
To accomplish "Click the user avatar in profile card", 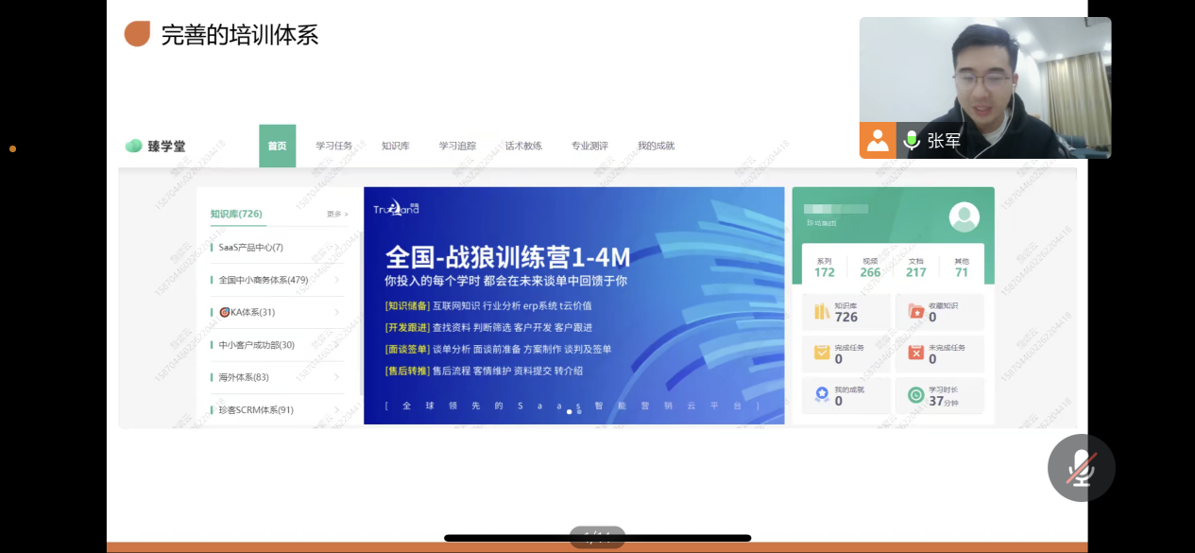I will click(x=964, y=217).
